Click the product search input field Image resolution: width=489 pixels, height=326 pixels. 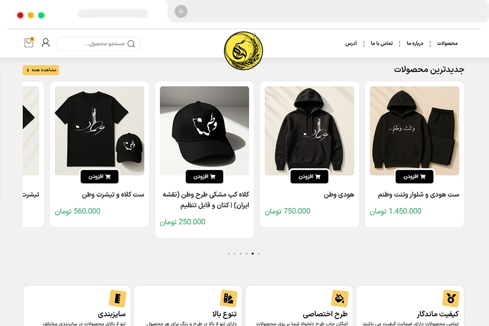click(98, 43)
